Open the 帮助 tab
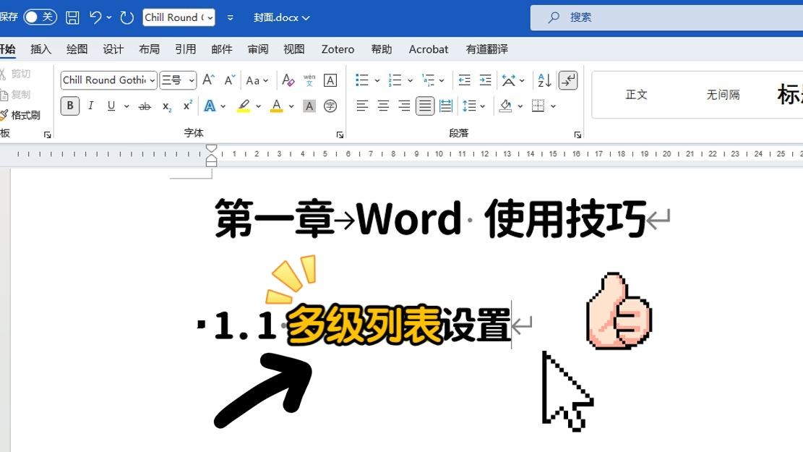Image resolution: width=803 pixels, height=452 pixels. click(382, 49)
